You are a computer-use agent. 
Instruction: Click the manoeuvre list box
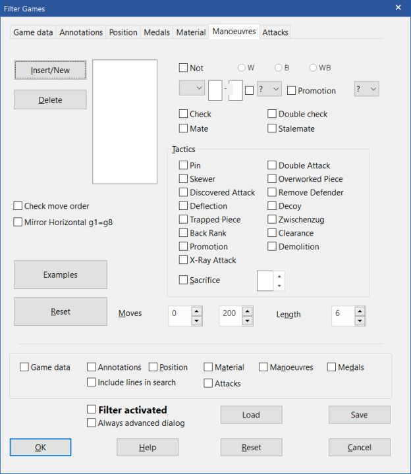point(124,121)
